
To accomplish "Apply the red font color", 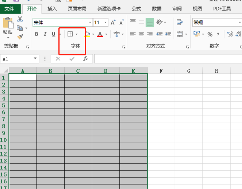I will coord(100,34).
